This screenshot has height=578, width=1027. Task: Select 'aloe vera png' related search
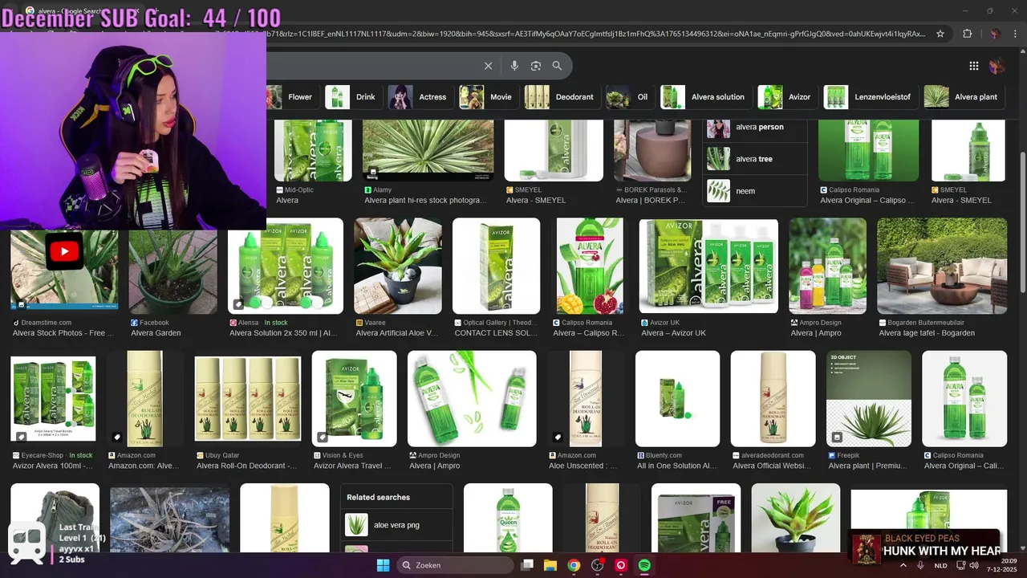coord(396,525)
